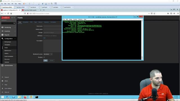Click the Inventory list icon

pos(3,31)
